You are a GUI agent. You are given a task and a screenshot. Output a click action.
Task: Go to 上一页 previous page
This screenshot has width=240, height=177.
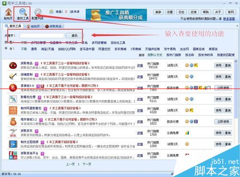[70, 164]
